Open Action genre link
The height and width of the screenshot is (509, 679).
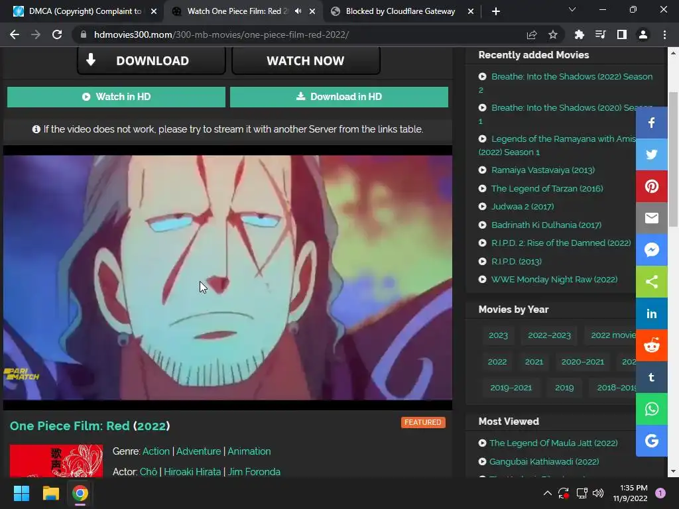point(156,451)
